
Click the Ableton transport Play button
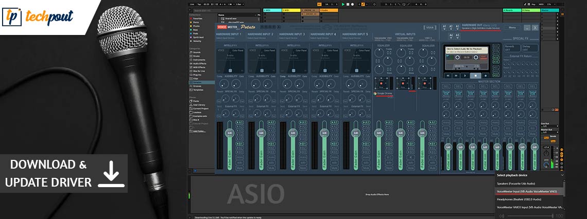343,4
